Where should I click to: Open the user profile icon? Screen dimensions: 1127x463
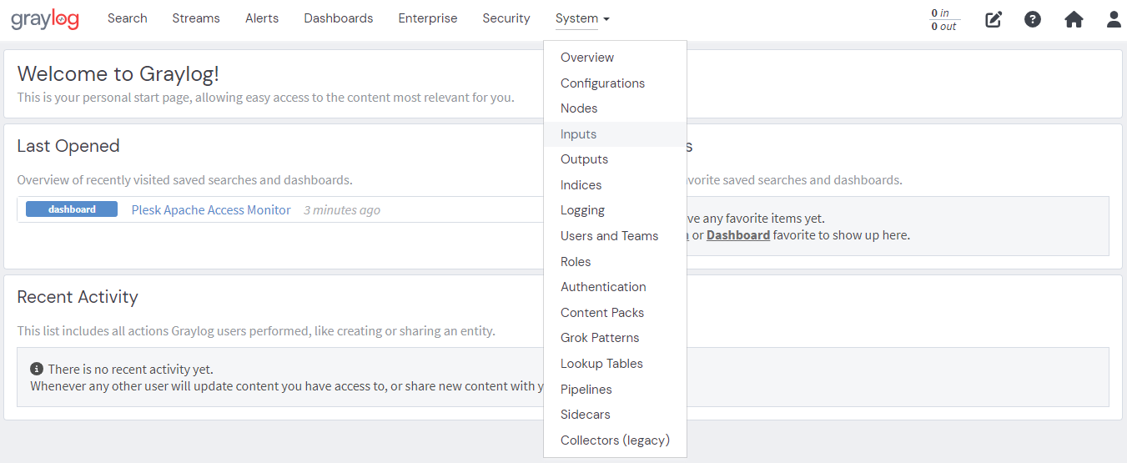tap(1114, 19)
